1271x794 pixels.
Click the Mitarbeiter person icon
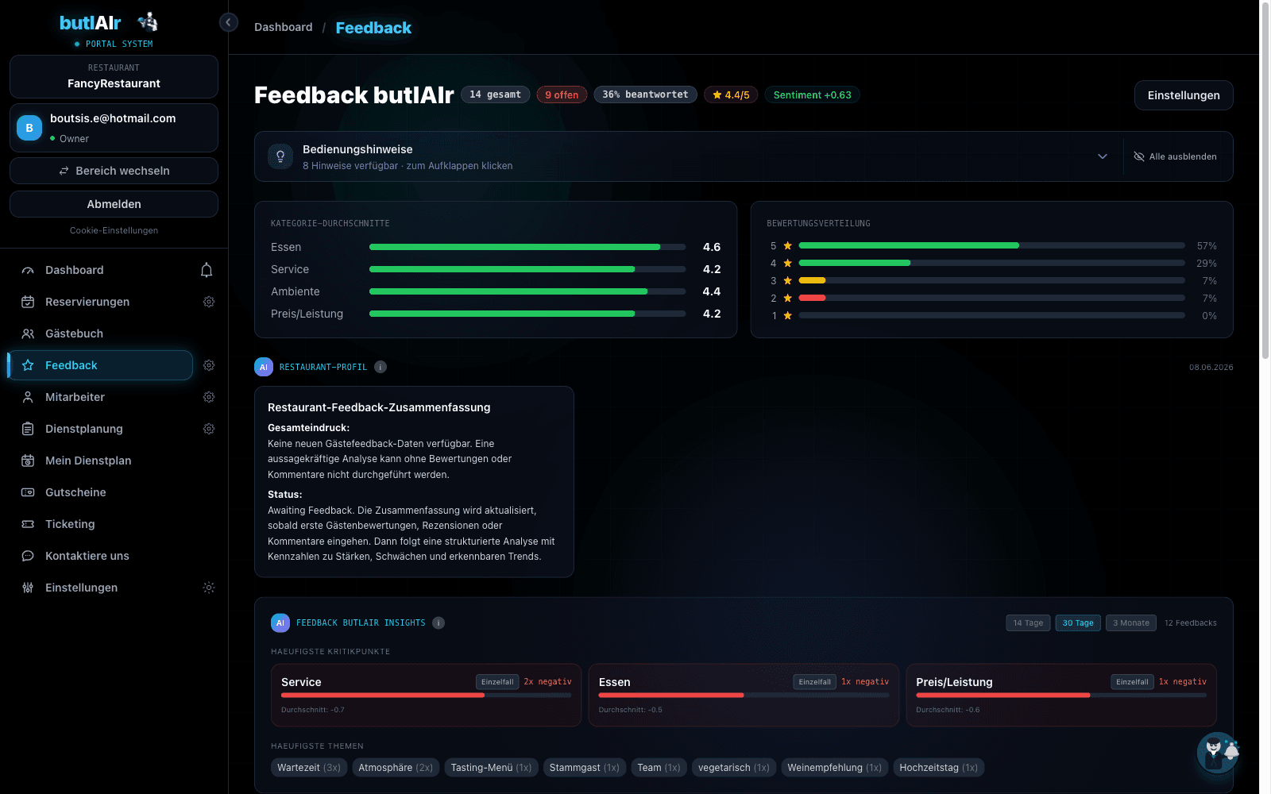tap(28, 397)
